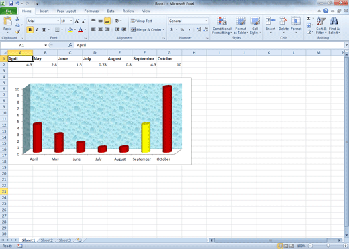Open the Sheet2 worksheet tab

point(47,240)
